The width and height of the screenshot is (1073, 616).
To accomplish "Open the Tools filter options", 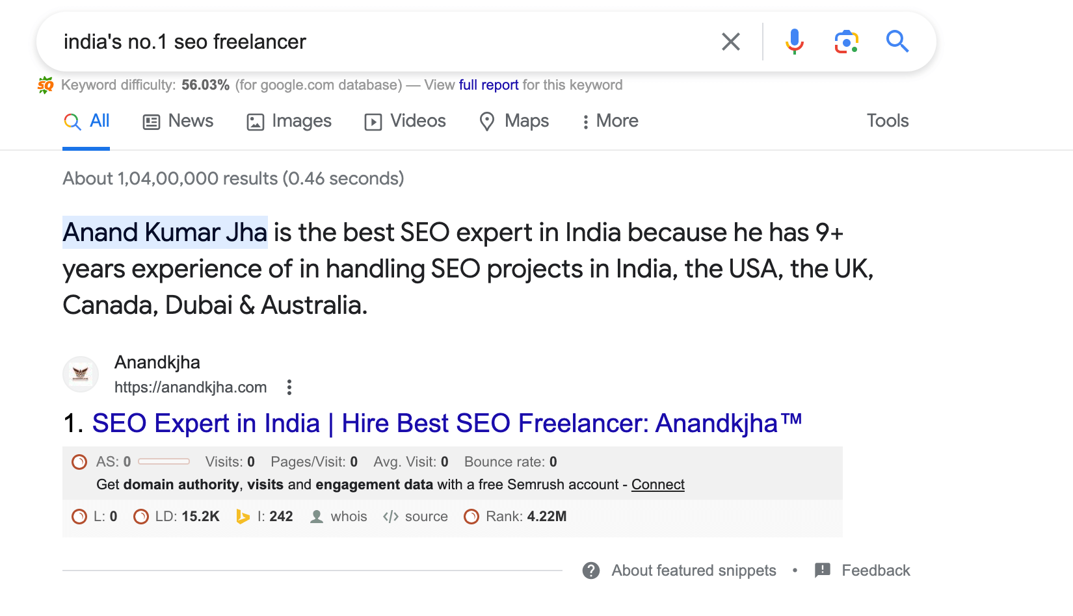I will click(x=887, y=121).
